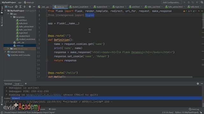
Task: Go to previous highlighted error arrow
Action: click(x=199, y=11)
